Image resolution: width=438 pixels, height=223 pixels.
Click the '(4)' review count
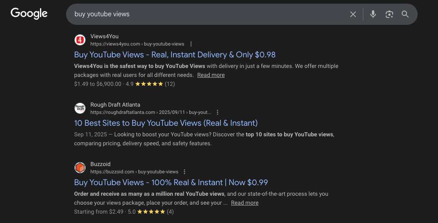coord(170,212)
